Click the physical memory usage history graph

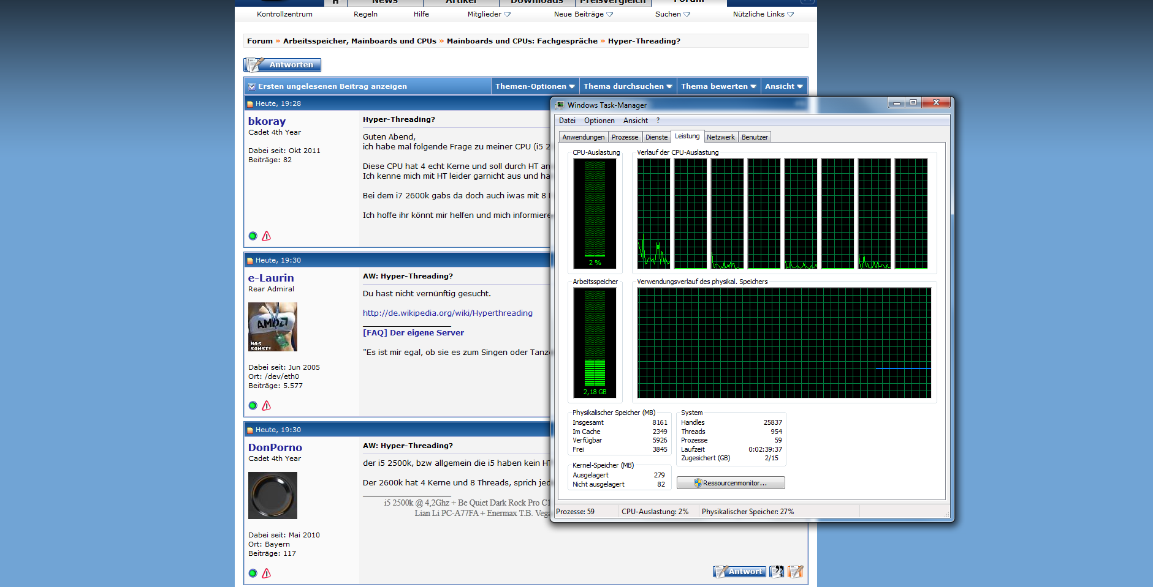[x=784, y=343]
